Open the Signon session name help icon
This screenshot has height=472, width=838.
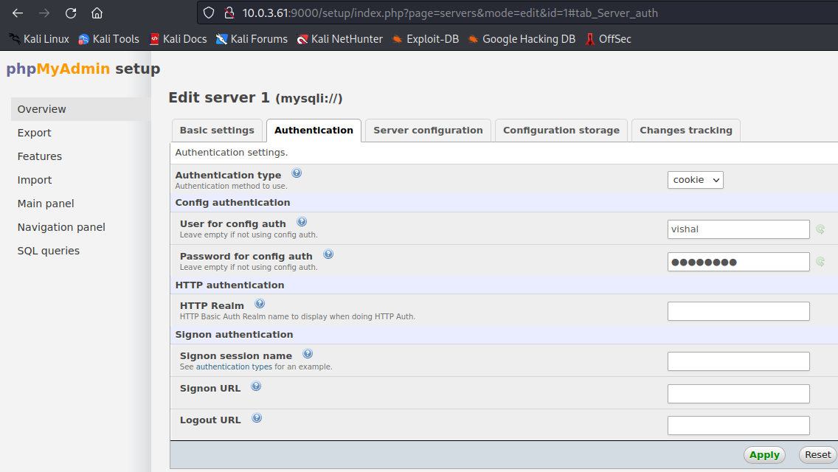[x=308, y=353]
